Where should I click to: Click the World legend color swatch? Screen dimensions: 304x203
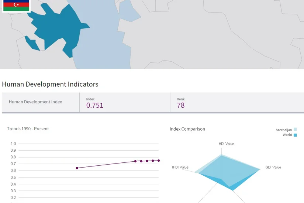295,135
